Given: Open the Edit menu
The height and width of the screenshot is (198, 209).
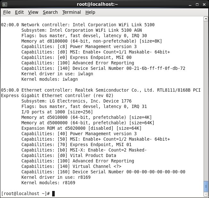Looking at the screenshot, I should click(x=19, y=12).
